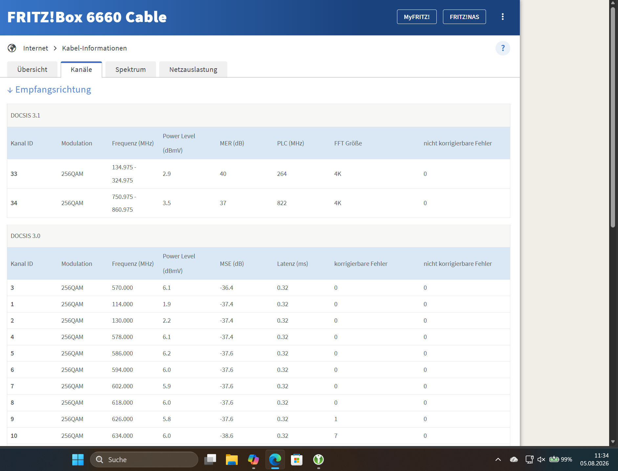Open the MyFRITZ! button
Screen dimensions: 618x471
click(x=417, y=17)
